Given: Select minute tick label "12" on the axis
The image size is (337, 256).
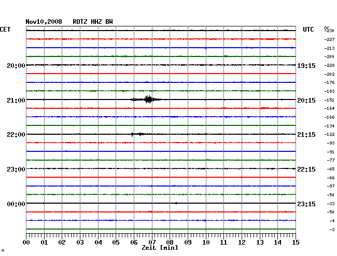Looking at the screenshot, I should 242,243.
